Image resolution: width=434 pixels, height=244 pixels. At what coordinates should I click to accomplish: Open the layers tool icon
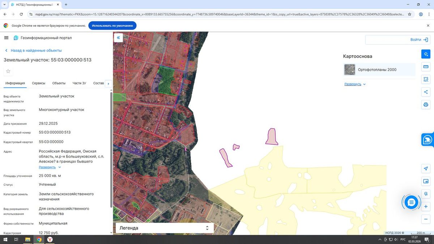426,54
